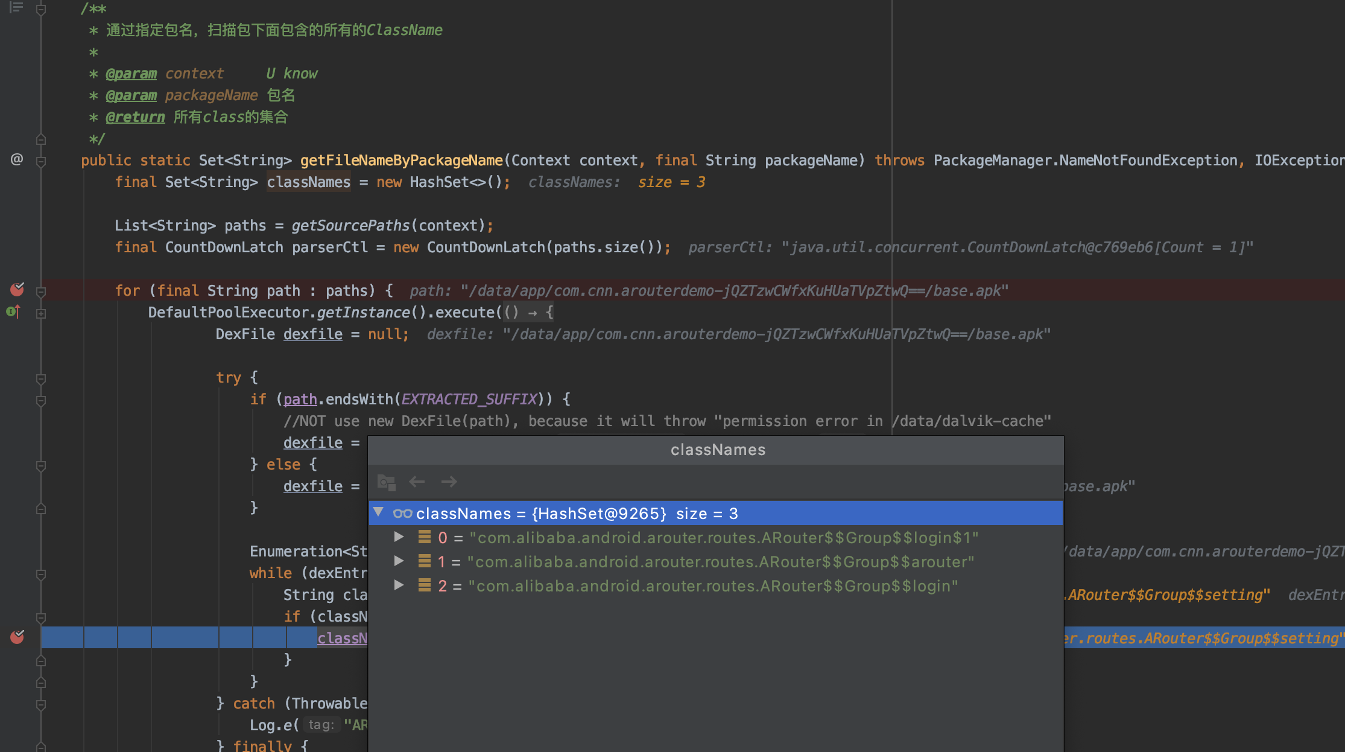Collapse the classNames HashSet node
Image resolution: width=1345 pixels, height=752 pixels.
[x=379, y=512]
